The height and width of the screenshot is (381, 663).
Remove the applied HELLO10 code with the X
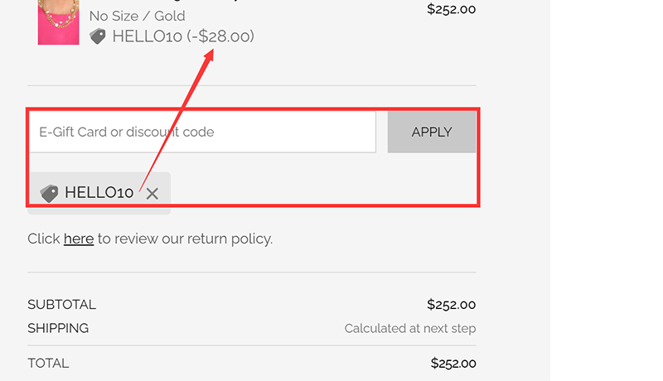pos(152,194)
